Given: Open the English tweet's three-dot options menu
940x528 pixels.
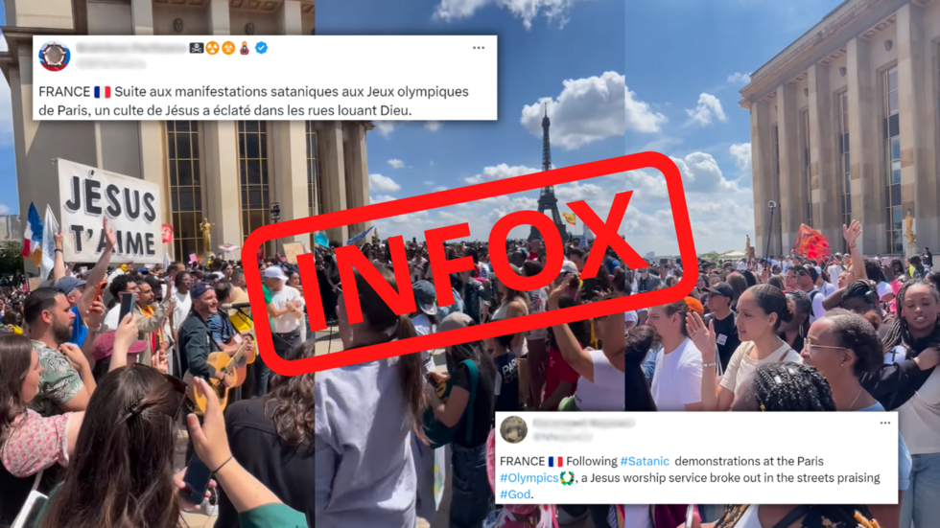Looking at the screenshot, I should coord(884,423).
